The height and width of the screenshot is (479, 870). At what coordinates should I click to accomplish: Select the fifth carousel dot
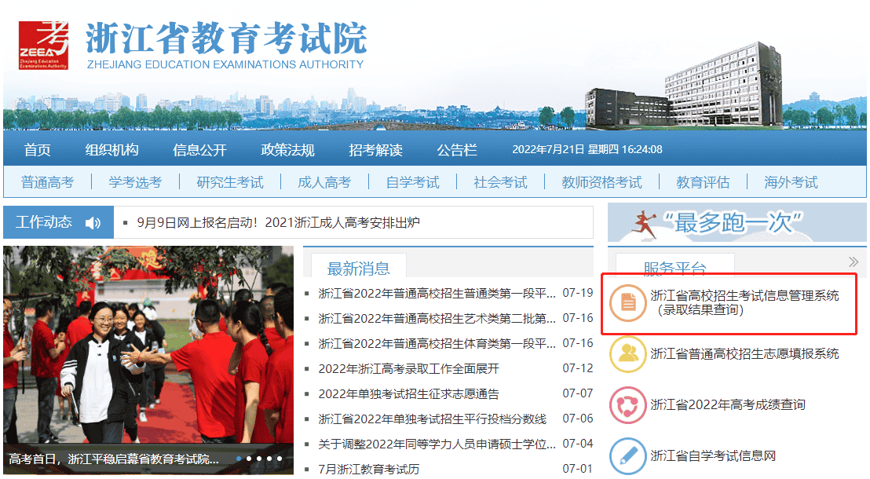(x=279, y=459)
